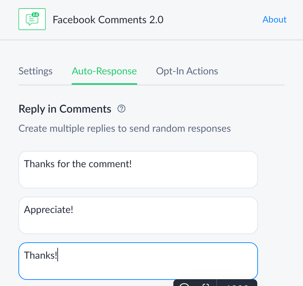
Task: Click the speech-bubble glyph inside the app logo
Action: tap(31, 20)
